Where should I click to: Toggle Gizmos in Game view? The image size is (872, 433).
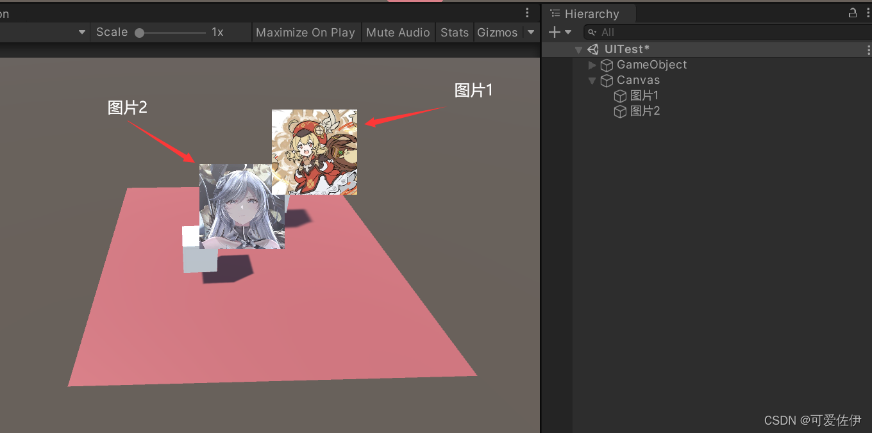(x=498, y=32)
